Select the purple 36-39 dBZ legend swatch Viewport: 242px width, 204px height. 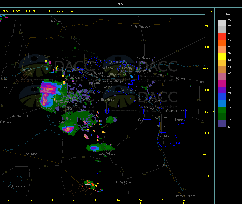tap(222, 90)
